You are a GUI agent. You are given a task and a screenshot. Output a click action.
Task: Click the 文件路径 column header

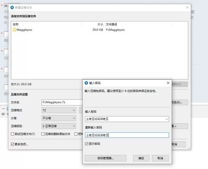[x=111, y=25]
